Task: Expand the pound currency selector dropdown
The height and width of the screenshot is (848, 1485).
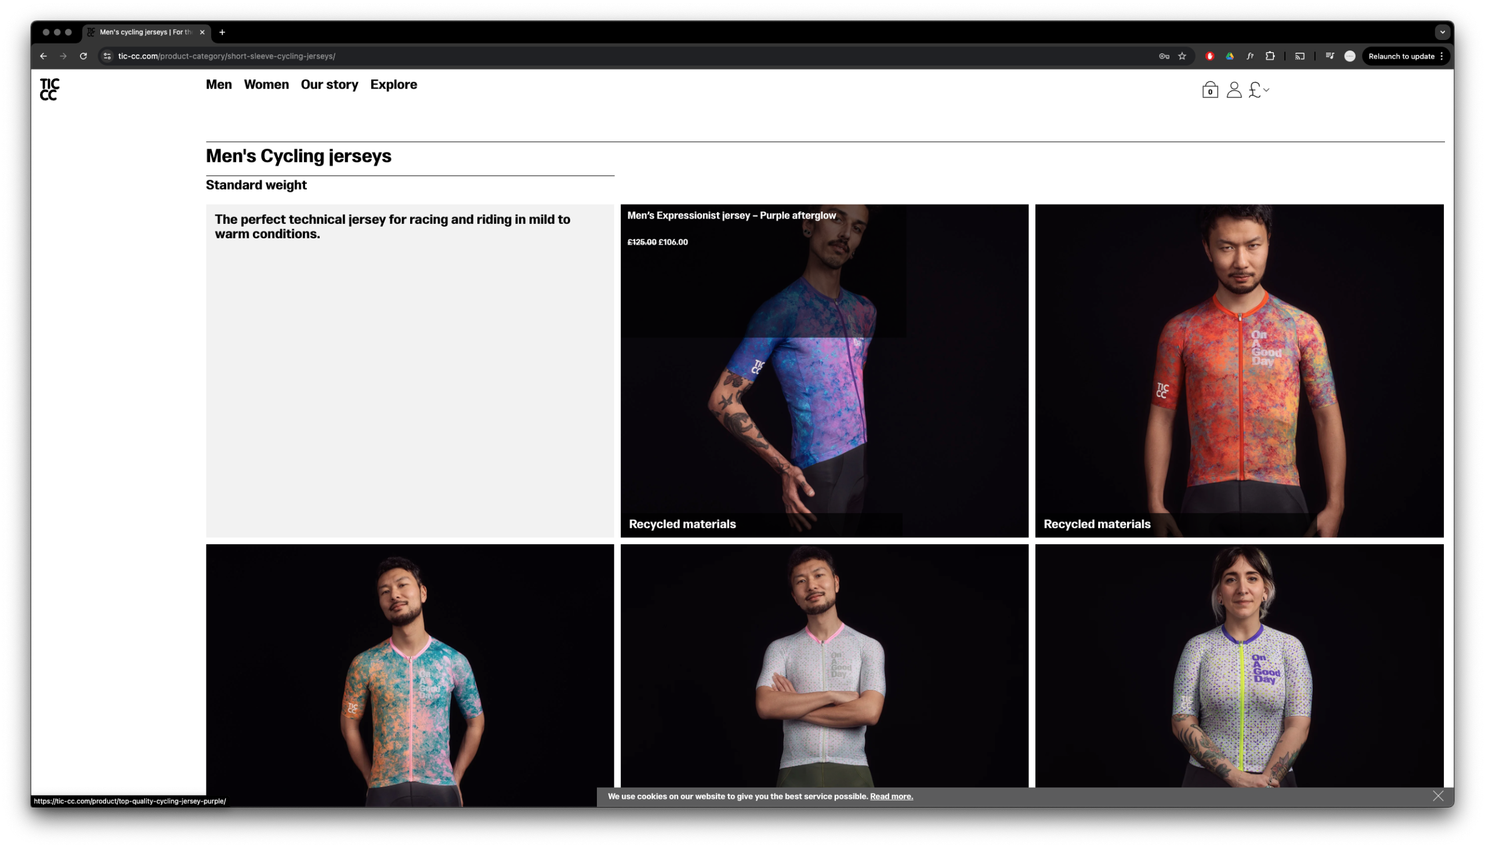Action: 1258,90
